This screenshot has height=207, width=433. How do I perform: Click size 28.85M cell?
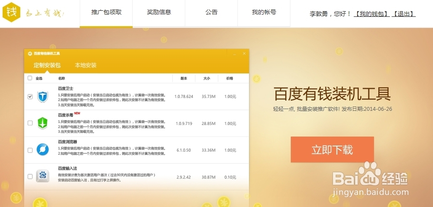coord(209,124)
